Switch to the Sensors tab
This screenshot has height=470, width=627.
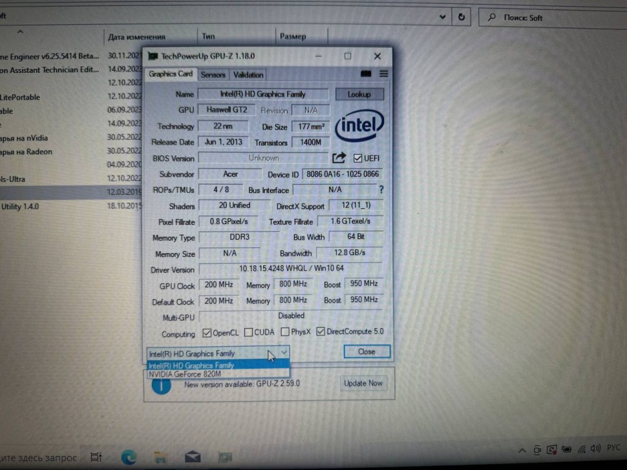coord(213,75)
